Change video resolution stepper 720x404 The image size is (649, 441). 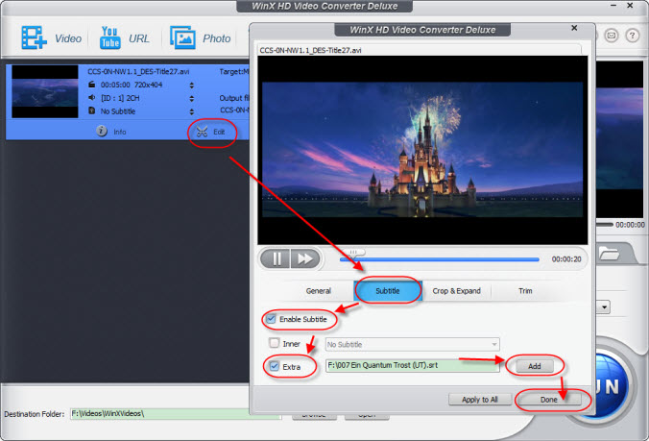tap(192, 85)
